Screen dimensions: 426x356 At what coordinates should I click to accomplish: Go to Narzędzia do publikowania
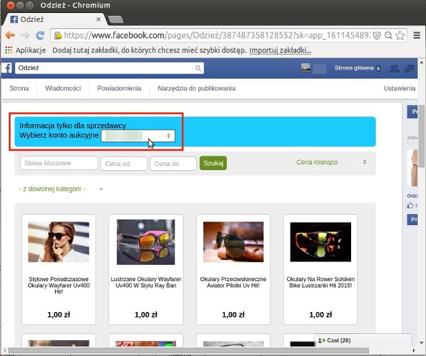[x=196, y=88]
